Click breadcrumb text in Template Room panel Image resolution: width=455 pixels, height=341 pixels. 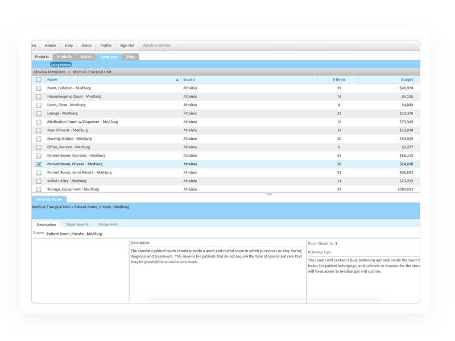click(x=80, y=207)
